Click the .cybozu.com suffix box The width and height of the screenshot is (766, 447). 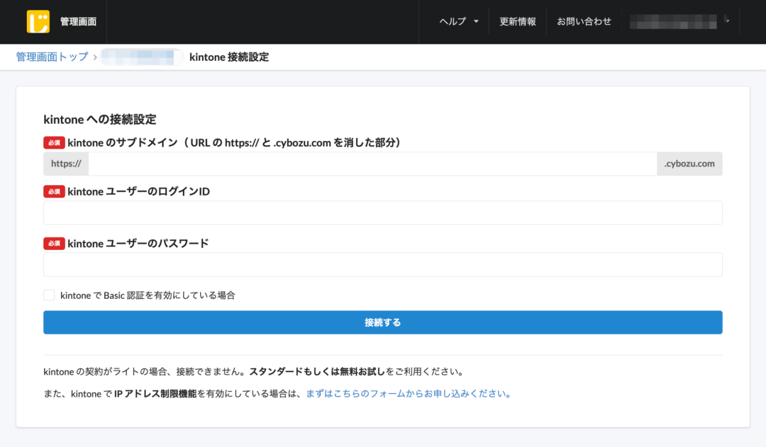coord(689,164)
